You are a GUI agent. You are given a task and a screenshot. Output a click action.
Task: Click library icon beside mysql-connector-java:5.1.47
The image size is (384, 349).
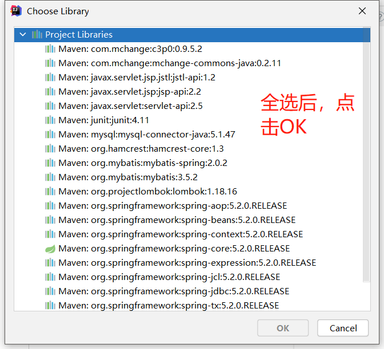point(50,135)
